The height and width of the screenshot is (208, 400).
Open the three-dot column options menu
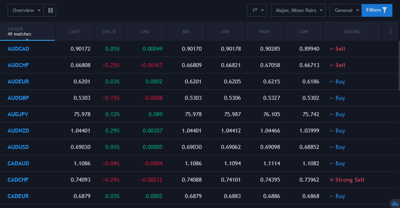coord(390,31)
